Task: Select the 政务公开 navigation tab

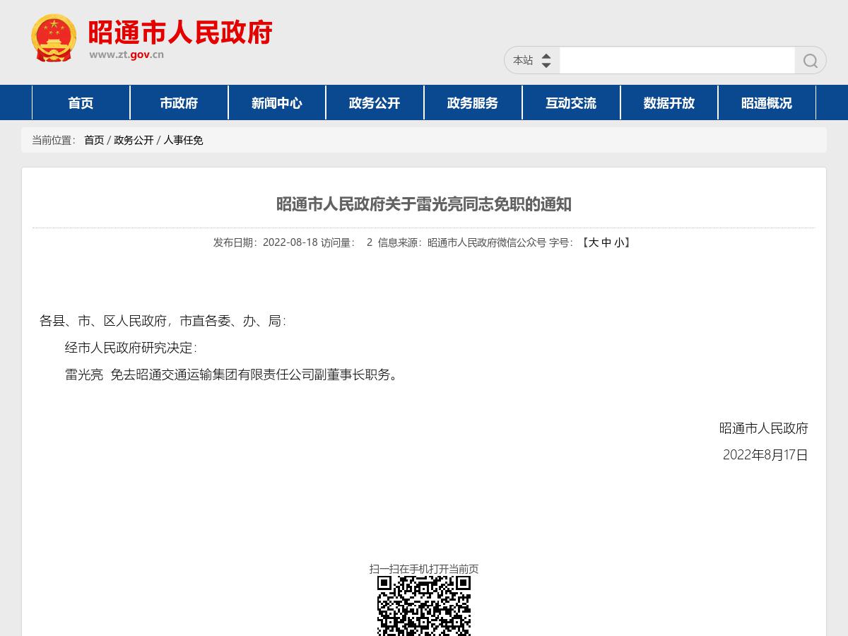Action: pos(375,102)
